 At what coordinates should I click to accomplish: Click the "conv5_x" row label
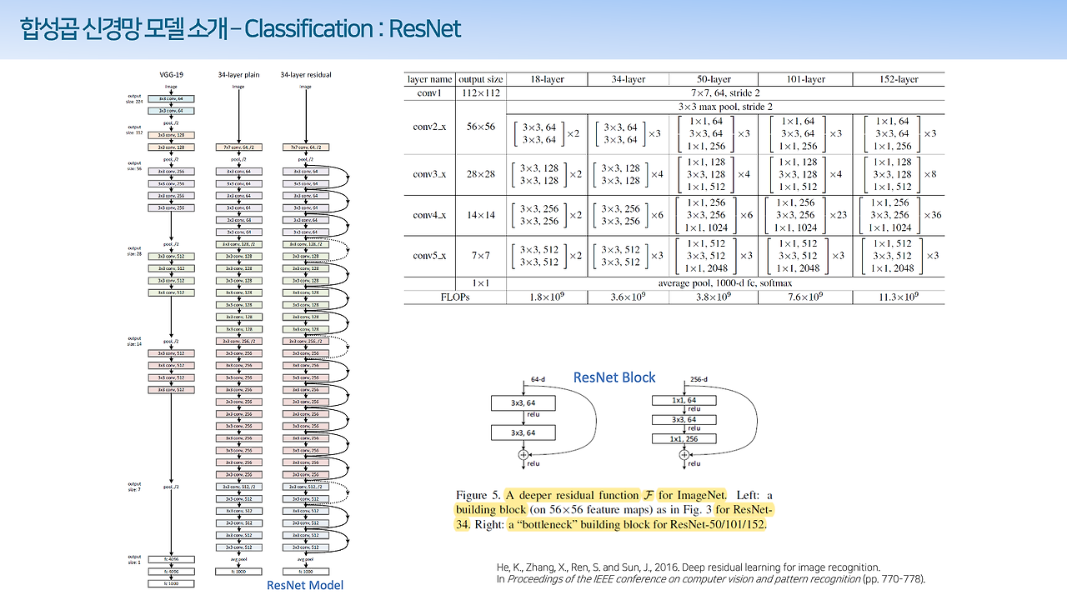[x=430, y=256]
